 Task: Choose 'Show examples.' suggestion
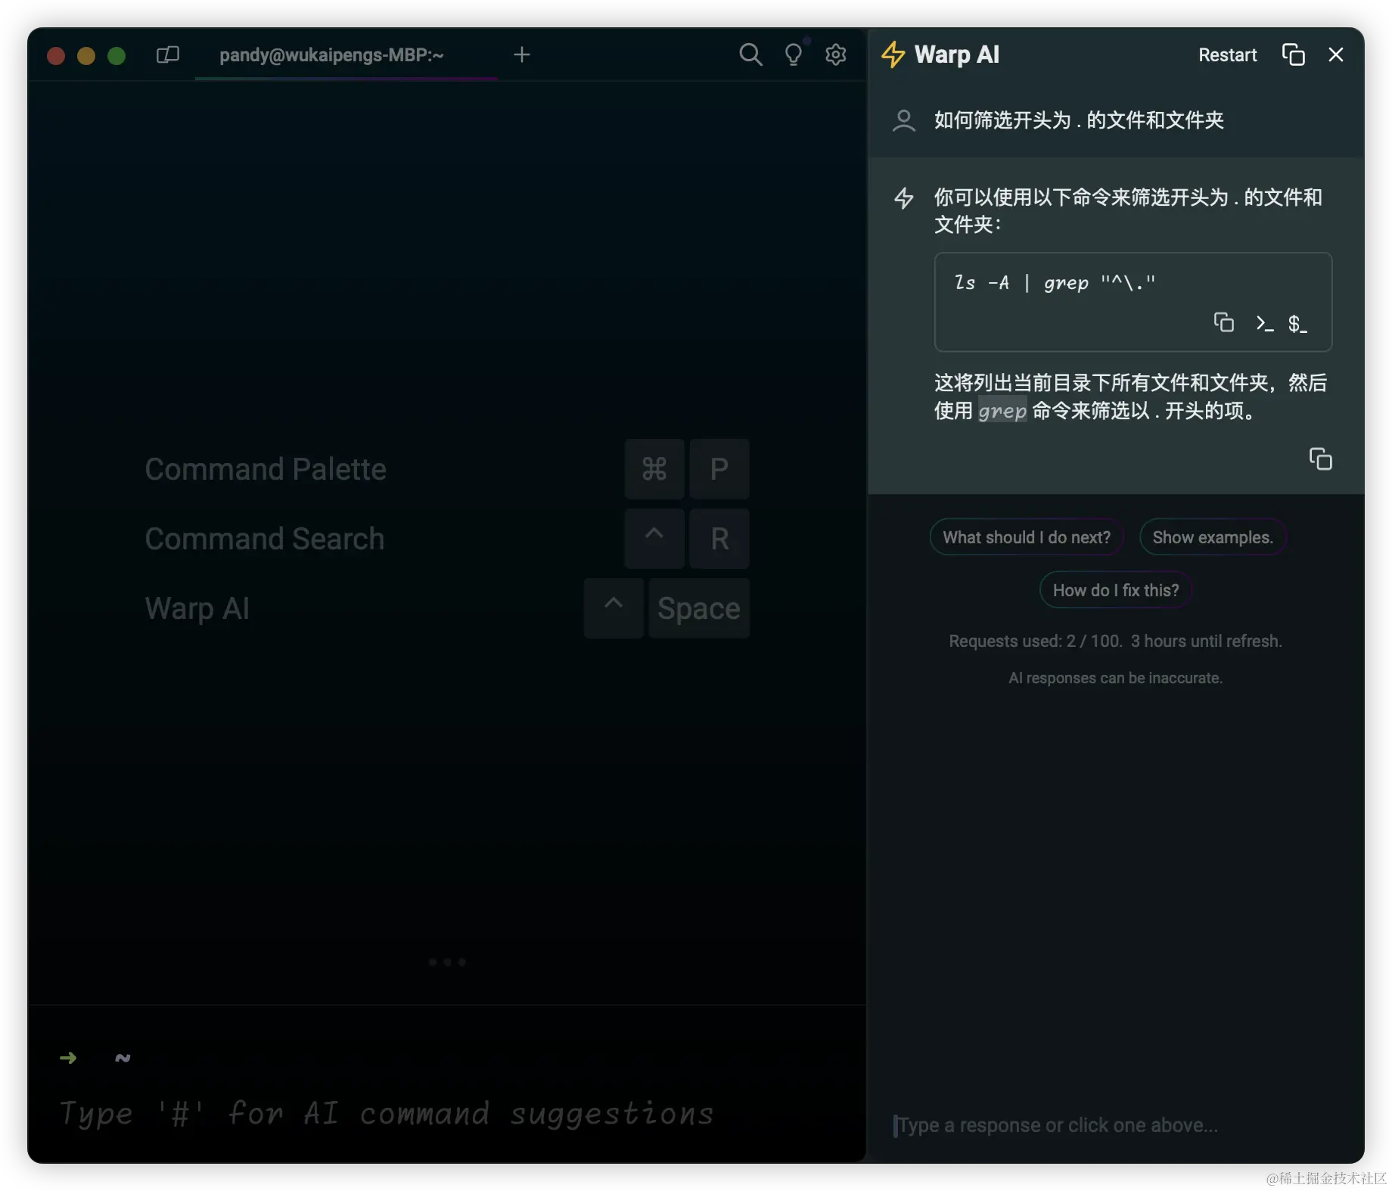1213,537
